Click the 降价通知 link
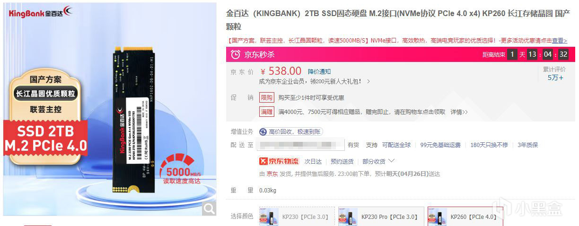Viewport: 579px width, 226px height. click(319, 71)
